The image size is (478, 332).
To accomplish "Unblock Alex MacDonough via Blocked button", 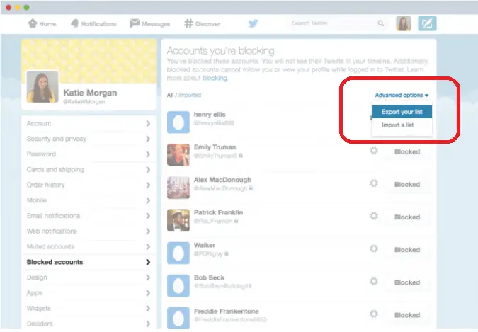I will click(407, 185).
